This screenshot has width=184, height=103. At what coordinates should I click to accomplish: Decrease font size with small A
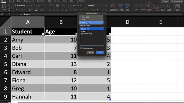tap(45, 6)
